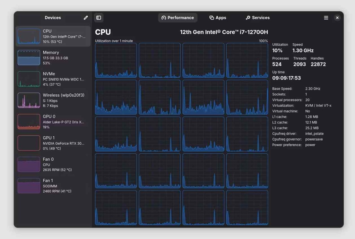This screenshot has width=355, height=239.
Task: Click the first CPU core utilization graph
Action: 116,60
